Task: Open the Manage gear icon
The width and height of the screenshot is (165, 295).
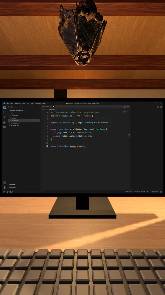Action: pyautogui.click(x=5, y=187)
